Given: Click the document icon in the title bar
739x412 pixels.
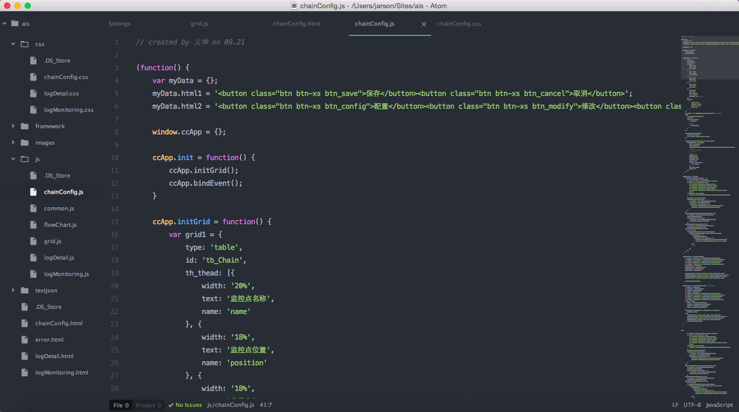Looking at the screenshot, I should 294,6.
